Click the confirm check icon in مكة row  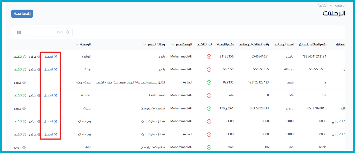(x=24, y=69)
